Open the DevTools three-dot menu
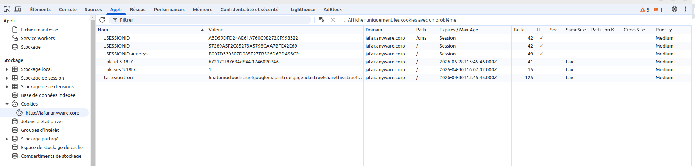 [x=685, y=9]
